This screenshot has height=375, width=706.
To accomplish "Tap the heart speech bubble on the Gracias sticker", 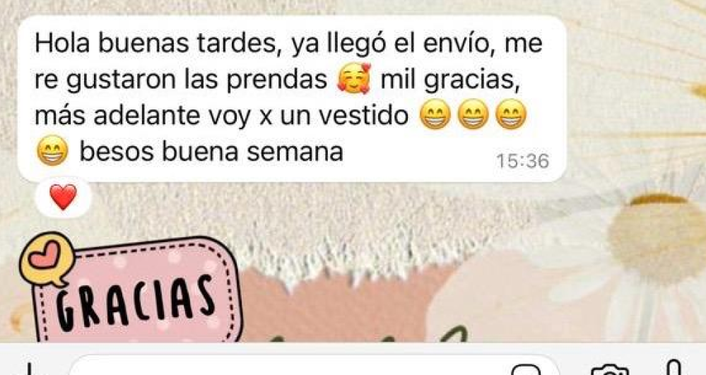I will coord(47,259).
